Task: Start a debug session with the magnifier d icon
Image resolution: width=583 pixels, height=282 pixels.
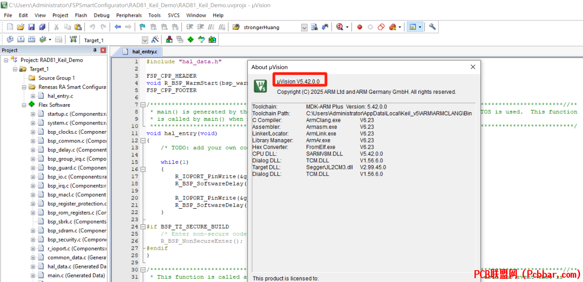Action: click(x=340, y=27)
